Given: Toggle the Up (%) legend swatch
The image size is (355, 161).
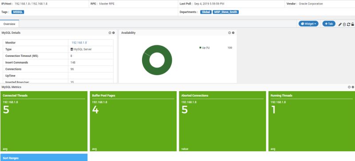Looking at the screenshot, I should click(x=200, y=48).
